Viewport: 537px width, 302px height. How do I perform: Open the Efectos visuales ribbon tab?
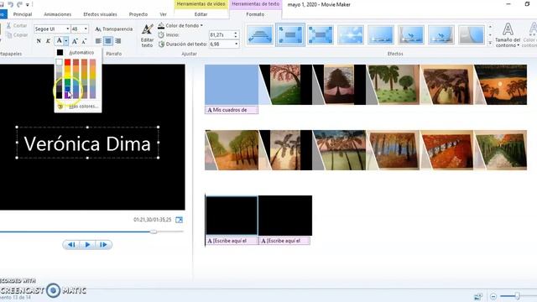[100, 14]
